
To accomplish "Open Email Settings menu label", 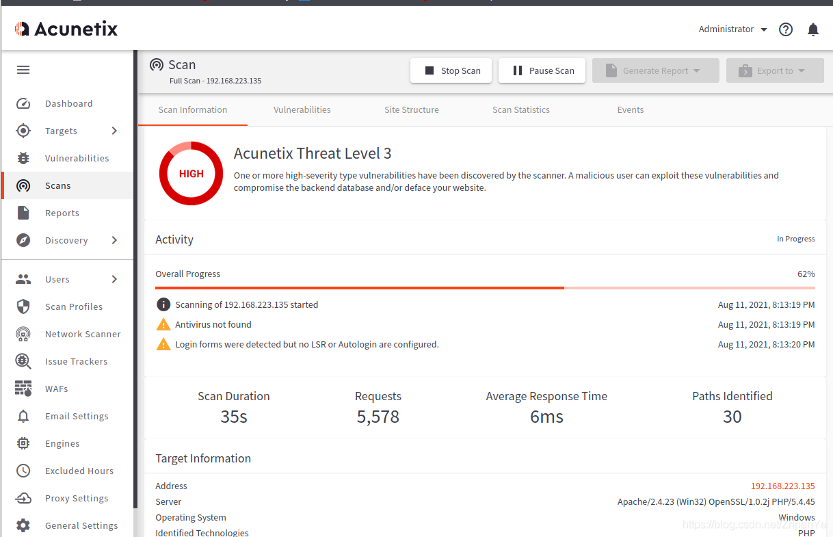I will [x=77, y=416].
